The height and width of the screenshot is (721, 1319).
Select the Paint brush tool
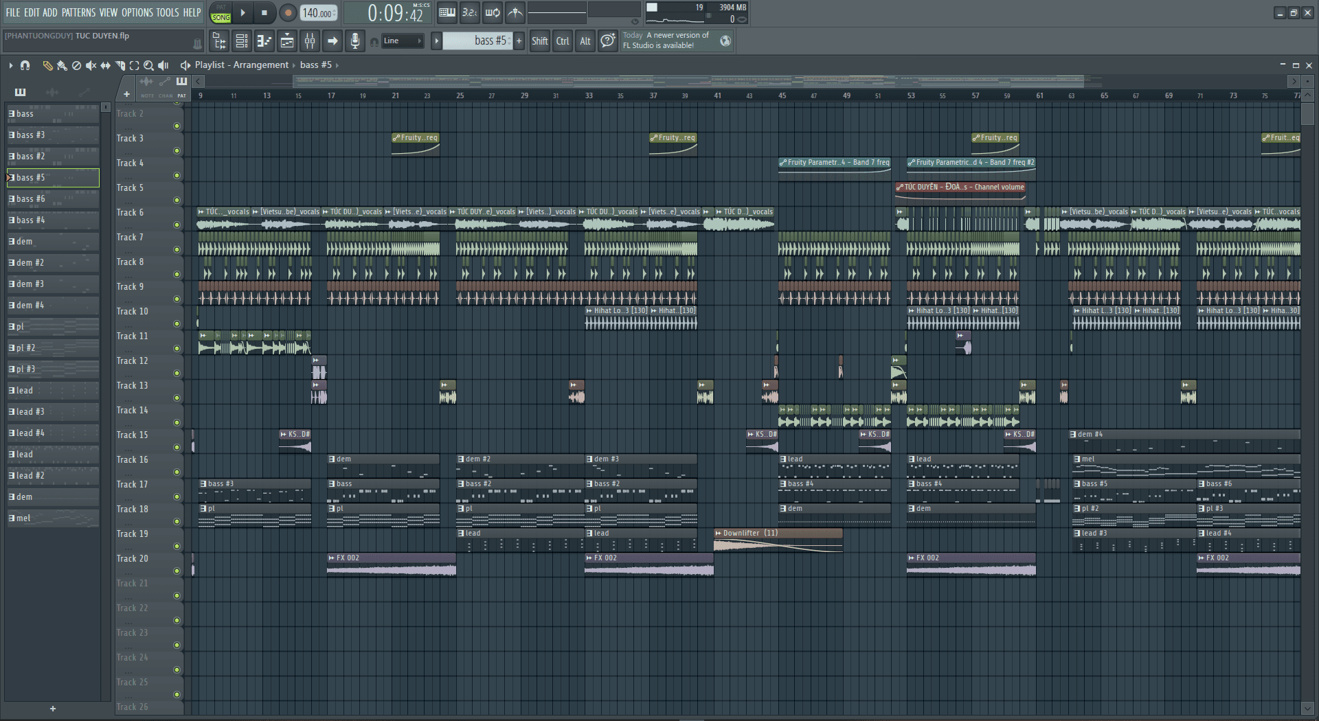coord(62,66)
